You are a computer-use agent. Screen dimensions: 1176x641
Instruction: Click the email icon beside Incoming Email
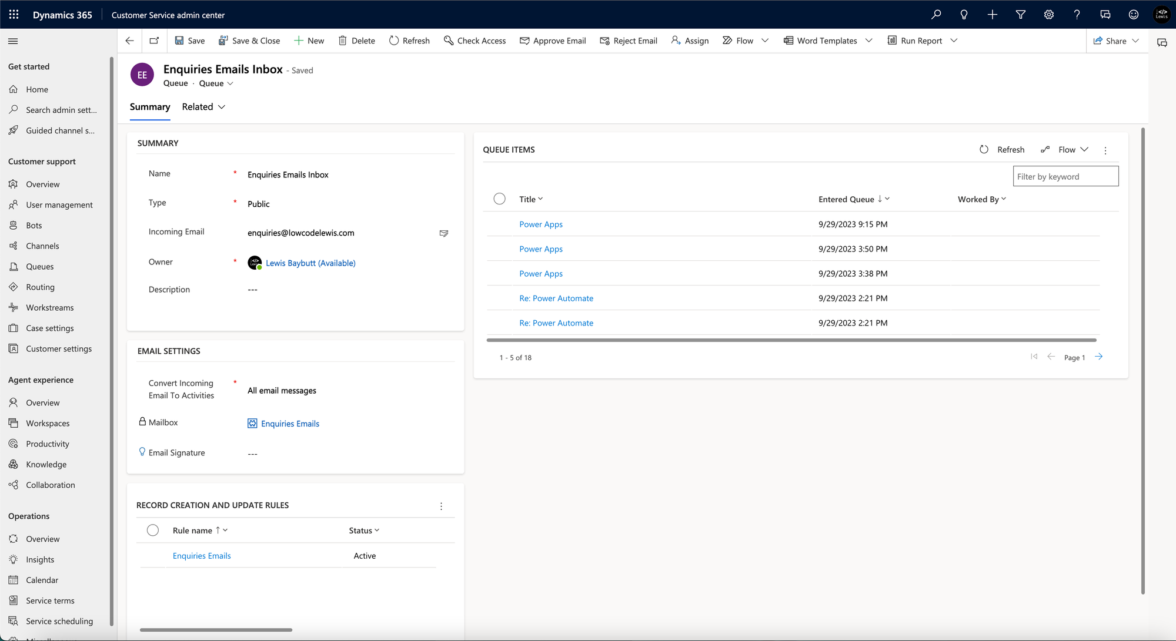click(x=444, y=233)
